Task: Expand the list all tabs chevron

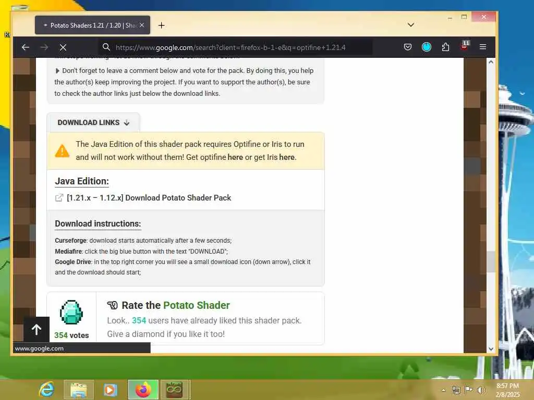Action: pos(411,25)
